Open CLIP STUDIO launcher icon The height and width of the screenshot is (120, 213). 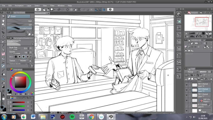click(38, 9)
